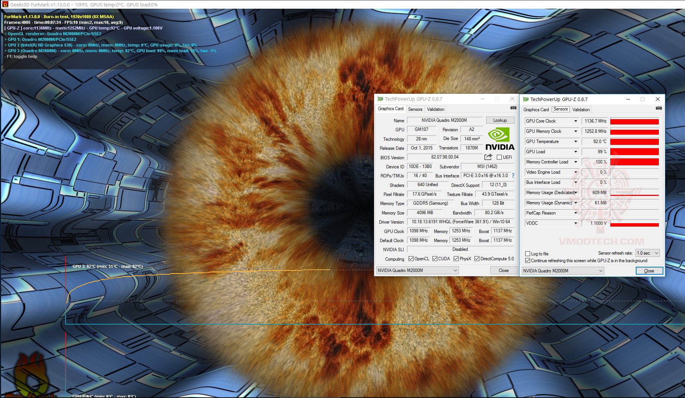Toggle the PhysX checkbox
The height and width of the screenshot is (398, 685).
pos(456,259)
